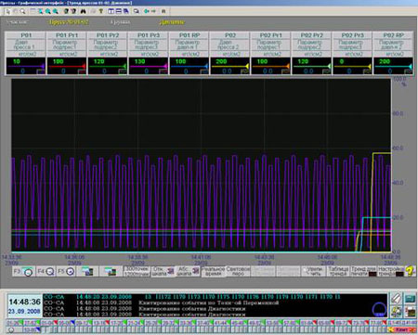Click event log line 'Квитирование события по Техн-ой Переменной'

pos(209,303)
